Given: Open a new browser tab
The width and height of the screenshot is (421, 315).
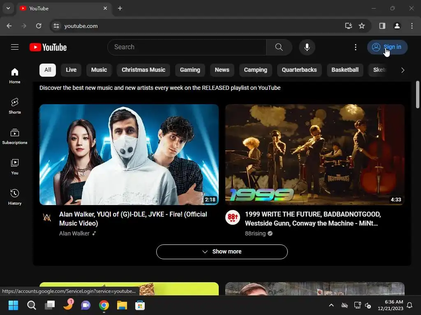Looking at the screenshot, I should coord(120,8).
